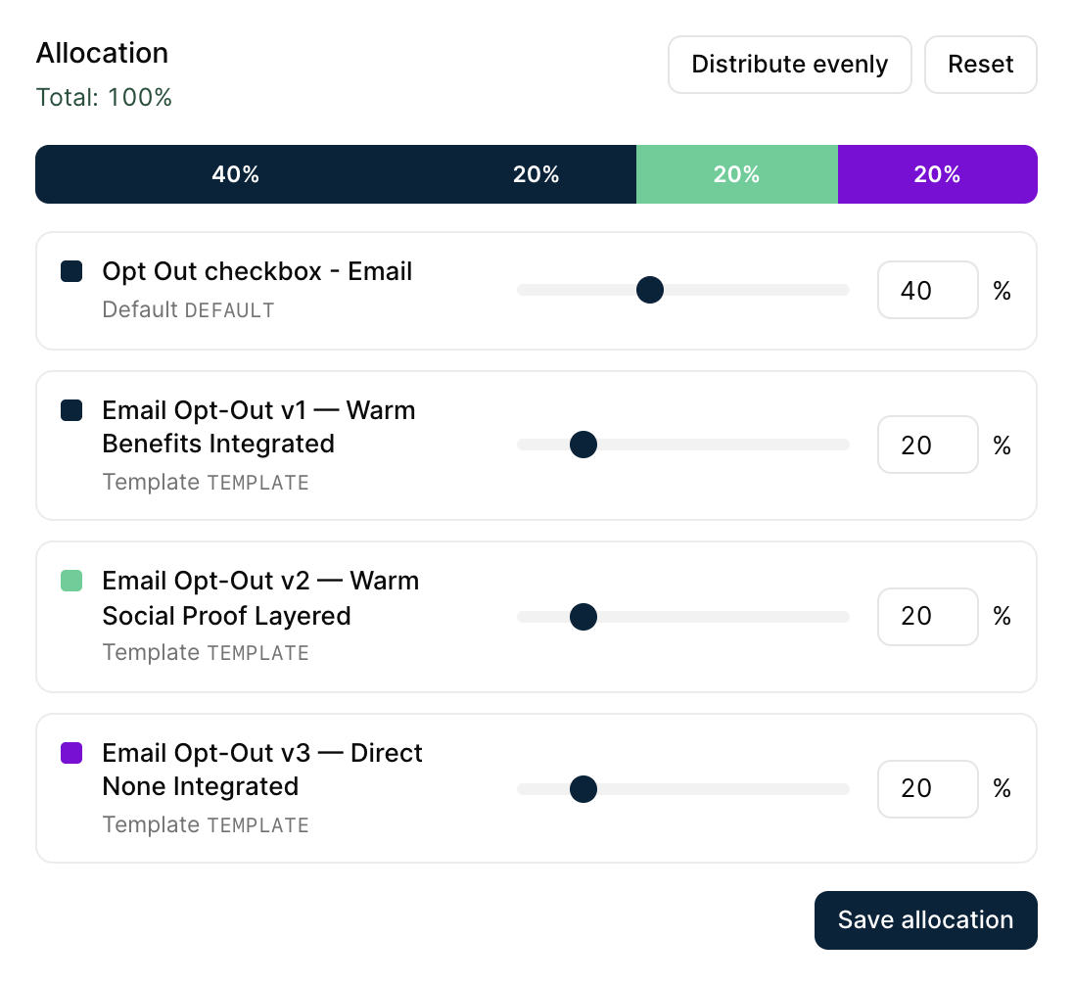This screenshot has width=1073, height=985.
Task: Reset the allocation values
Action: (x=980, y=65)
